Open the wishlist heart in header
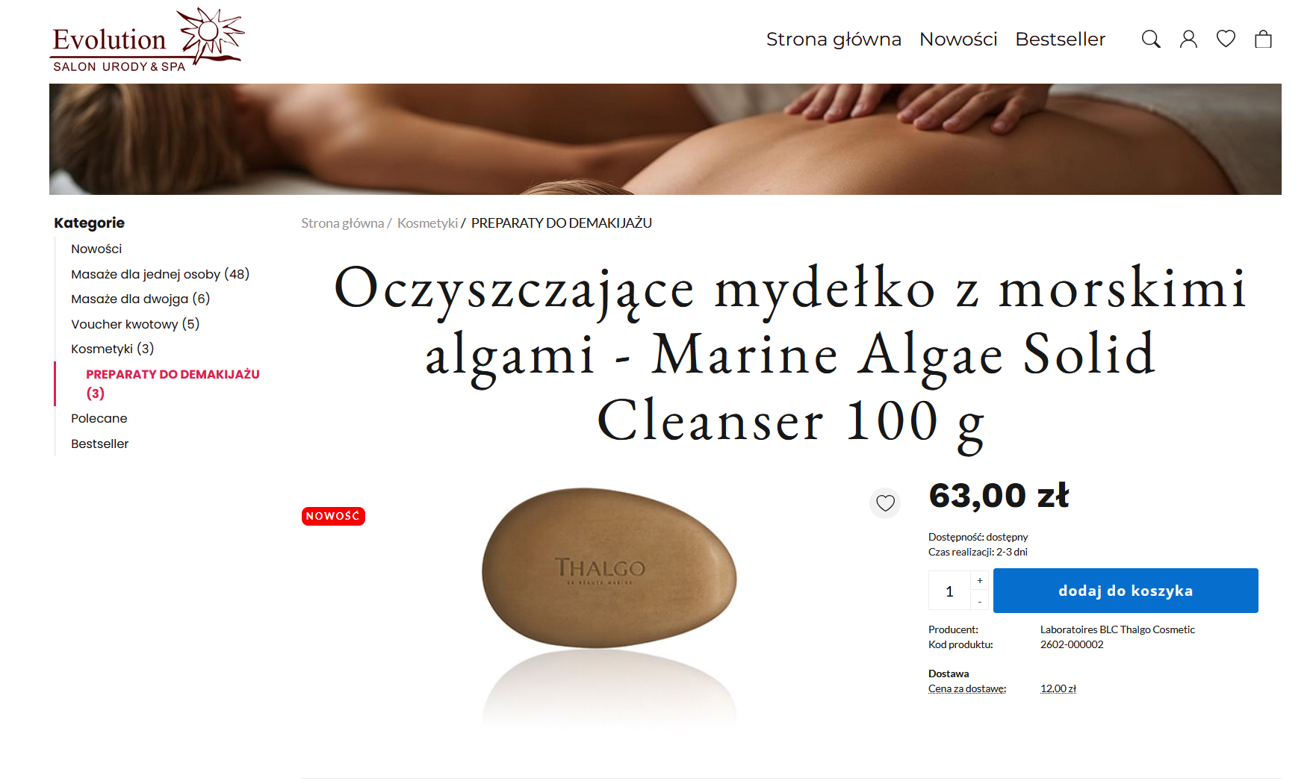Viewport: 1316px width, 784px height. pyautogui.click(x=1226, y=39)
